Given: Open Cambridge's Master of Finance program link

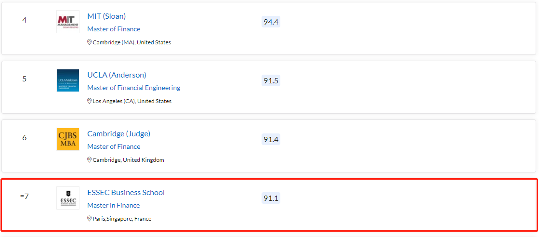Looking at the screenshot, I should [x=114, y=146].
